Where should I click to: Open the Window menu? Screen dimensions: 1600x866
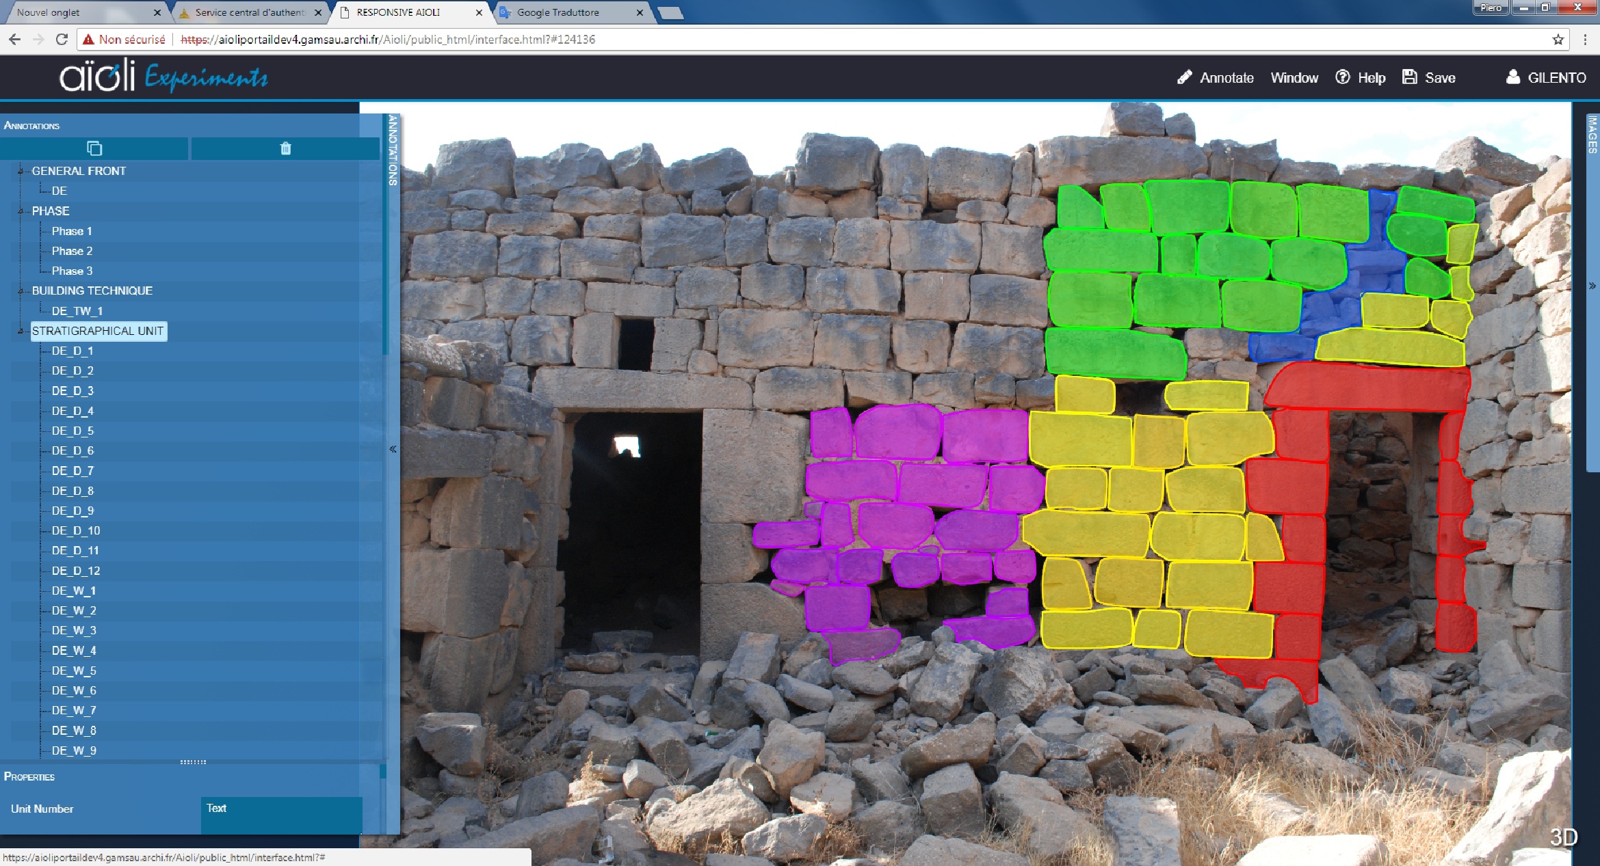[1294, 78]
